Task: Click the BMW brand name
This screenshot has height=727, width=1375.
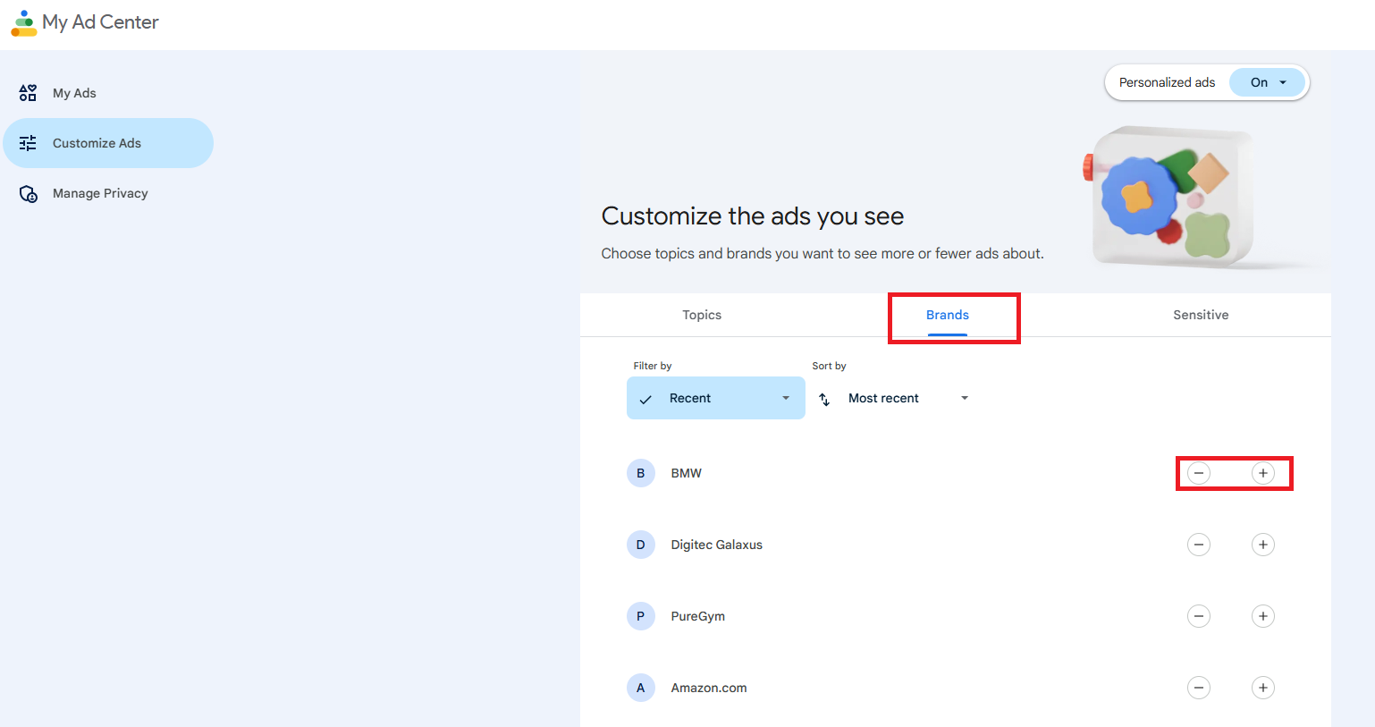Action: click(x=687, y=473)
